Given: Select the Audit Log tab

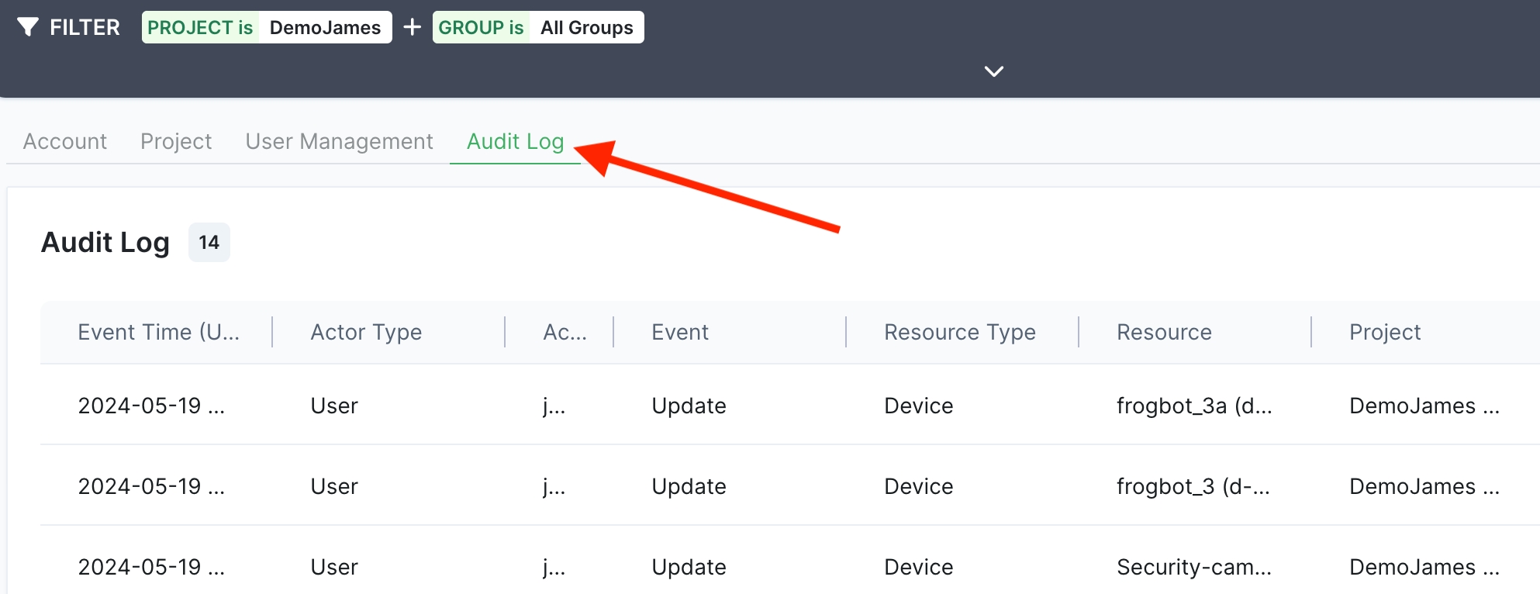Looking at the screenshot, I should [515, 141].
